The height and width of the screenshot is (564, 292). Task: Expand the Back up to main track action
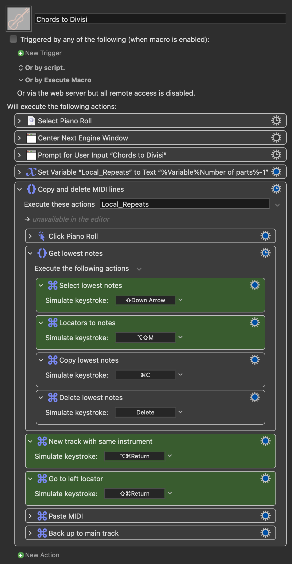[x=30, y=533]
